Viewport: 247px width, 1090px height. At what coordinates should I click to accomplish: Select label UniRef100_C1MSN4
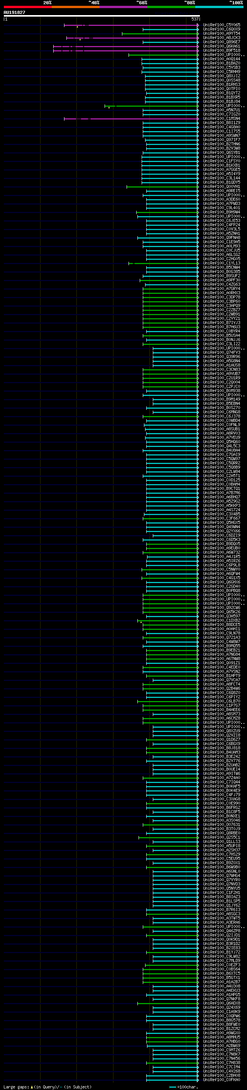click(x=221, y=118)
